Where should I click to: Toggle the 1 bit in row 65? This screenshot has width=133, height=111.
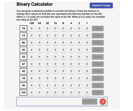(87, 50)
